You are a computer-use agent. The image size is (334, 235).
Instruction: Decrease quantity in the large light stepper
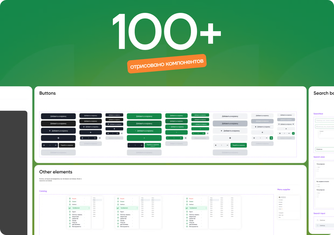(227, 145)
